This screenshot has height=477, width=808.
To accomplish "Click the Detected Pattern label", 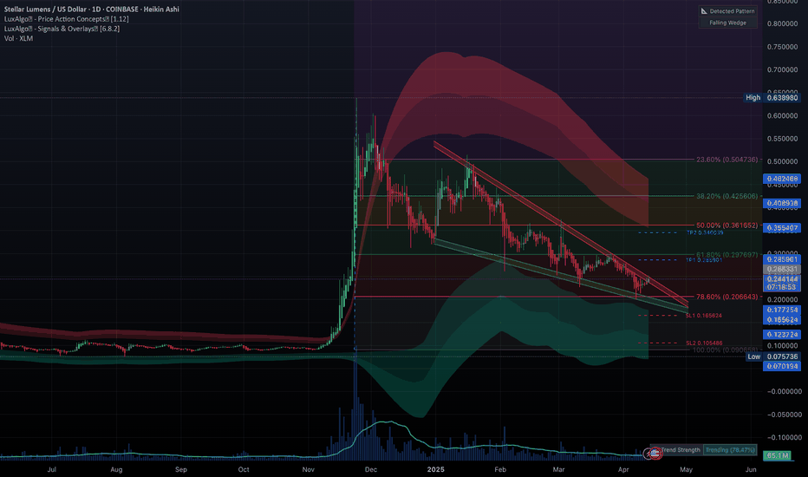I will [732, 10].
